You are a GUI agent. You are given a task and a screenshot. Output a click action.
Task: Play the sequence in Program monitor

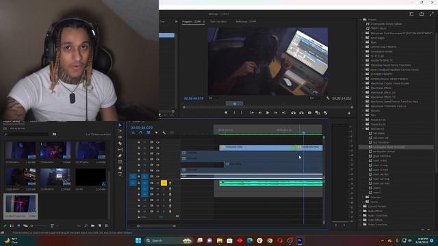click(268, 113)
